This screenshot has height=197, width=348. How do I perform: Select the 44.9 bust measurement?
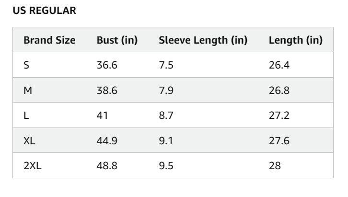pos(107,141)
